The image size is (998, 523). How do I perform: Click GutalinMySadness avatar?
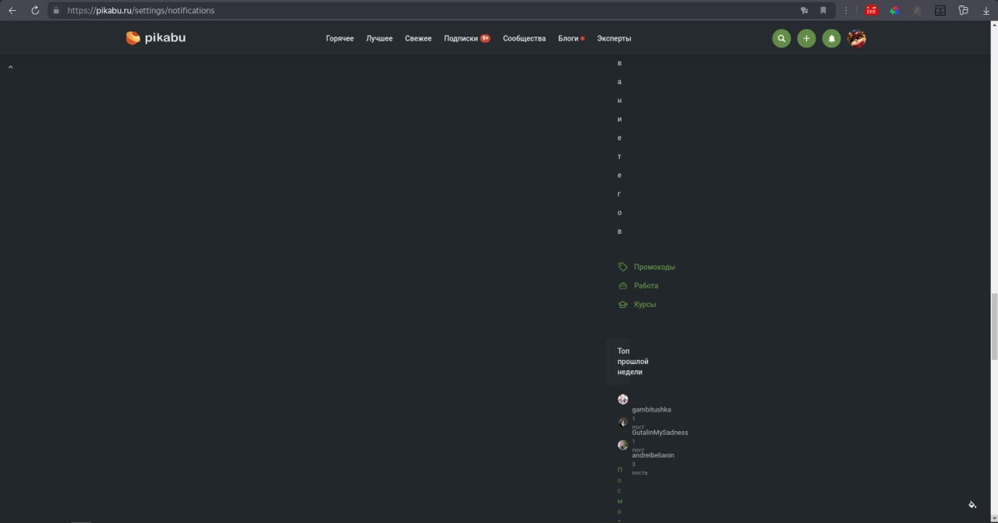coord(623,422)
